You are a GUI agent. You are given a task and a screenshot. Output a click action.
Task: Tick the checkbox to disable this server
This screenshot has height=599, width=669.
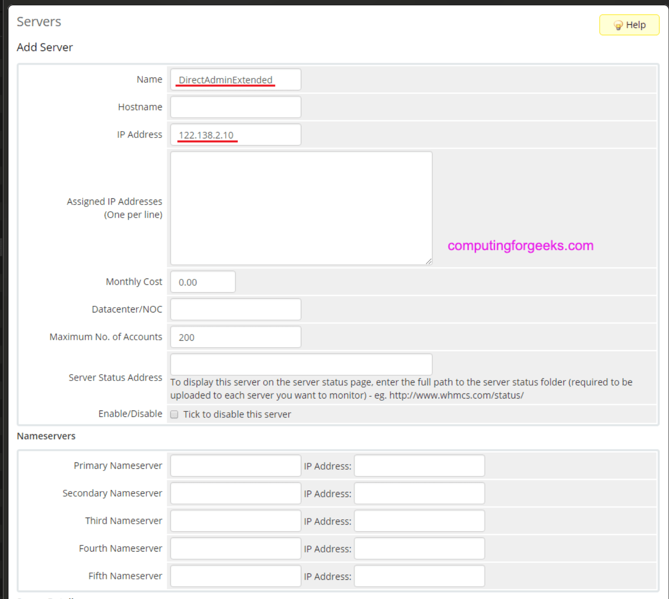click(174, 415)
